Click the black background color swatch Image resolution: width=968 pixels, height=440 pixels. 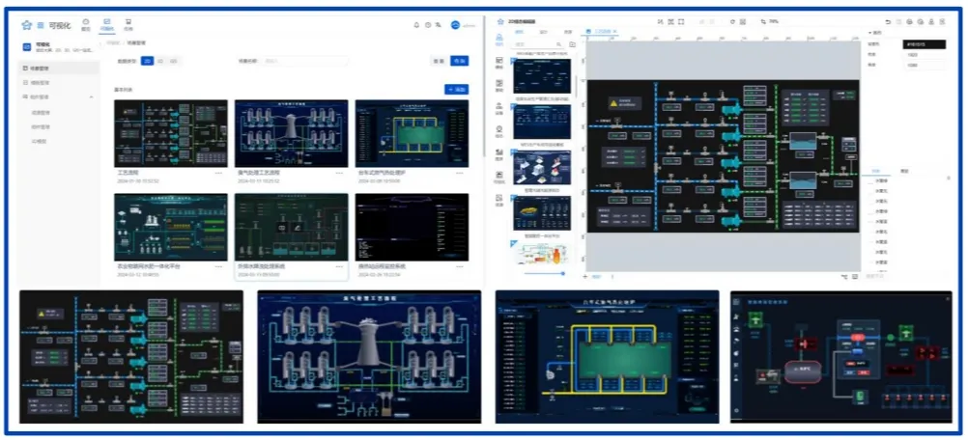point(924,44)
